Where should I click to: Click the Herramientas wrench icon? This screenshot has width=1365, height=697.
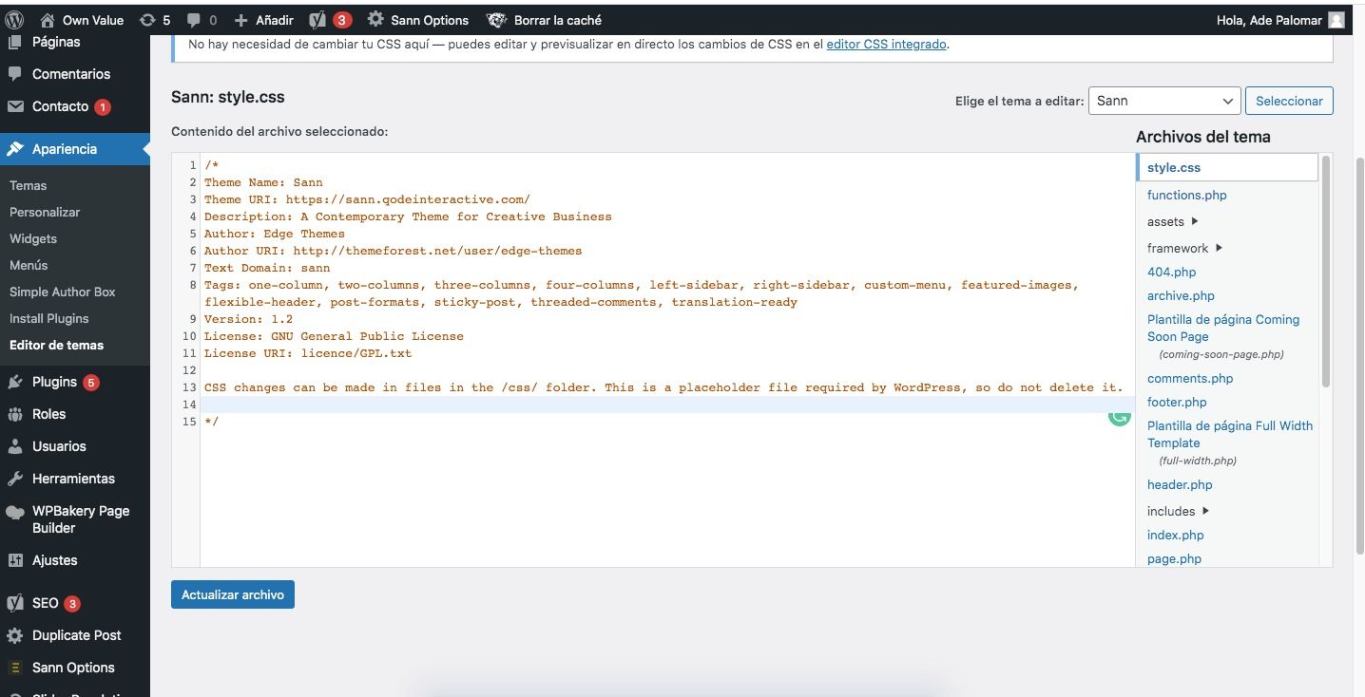pyautogui.click(x=15, y=479)
